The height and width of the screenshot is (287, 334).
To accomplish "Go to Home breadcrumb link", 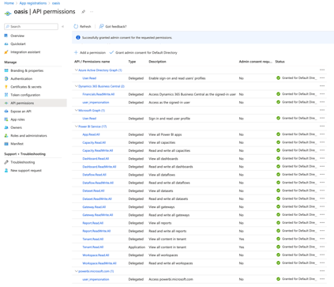I will (x=9, y=3).
